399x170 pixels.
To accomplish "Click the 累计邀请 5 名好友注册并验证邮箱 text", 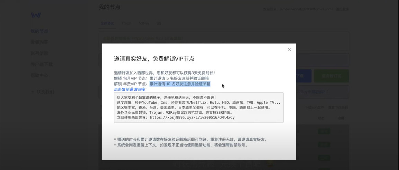I will tap(179, 78).
